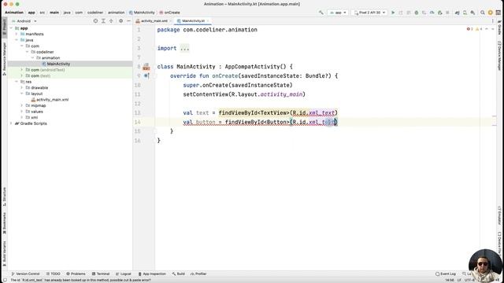Open Resource Manager side tab
The image size is (504, 283).
click(x=4, y=58)
